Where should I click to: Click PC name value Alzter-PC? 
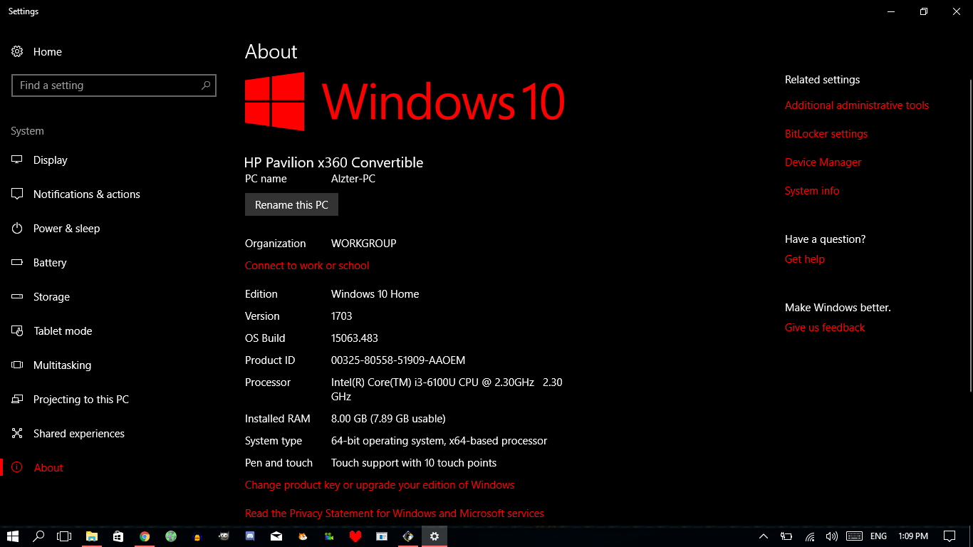(x=353, y=179)
